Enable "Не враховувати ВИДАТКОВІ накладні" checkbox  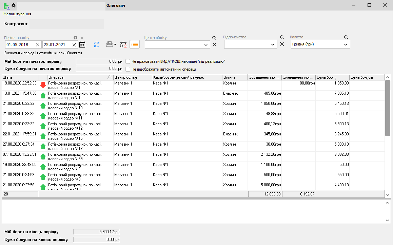[x=128, y=61]
